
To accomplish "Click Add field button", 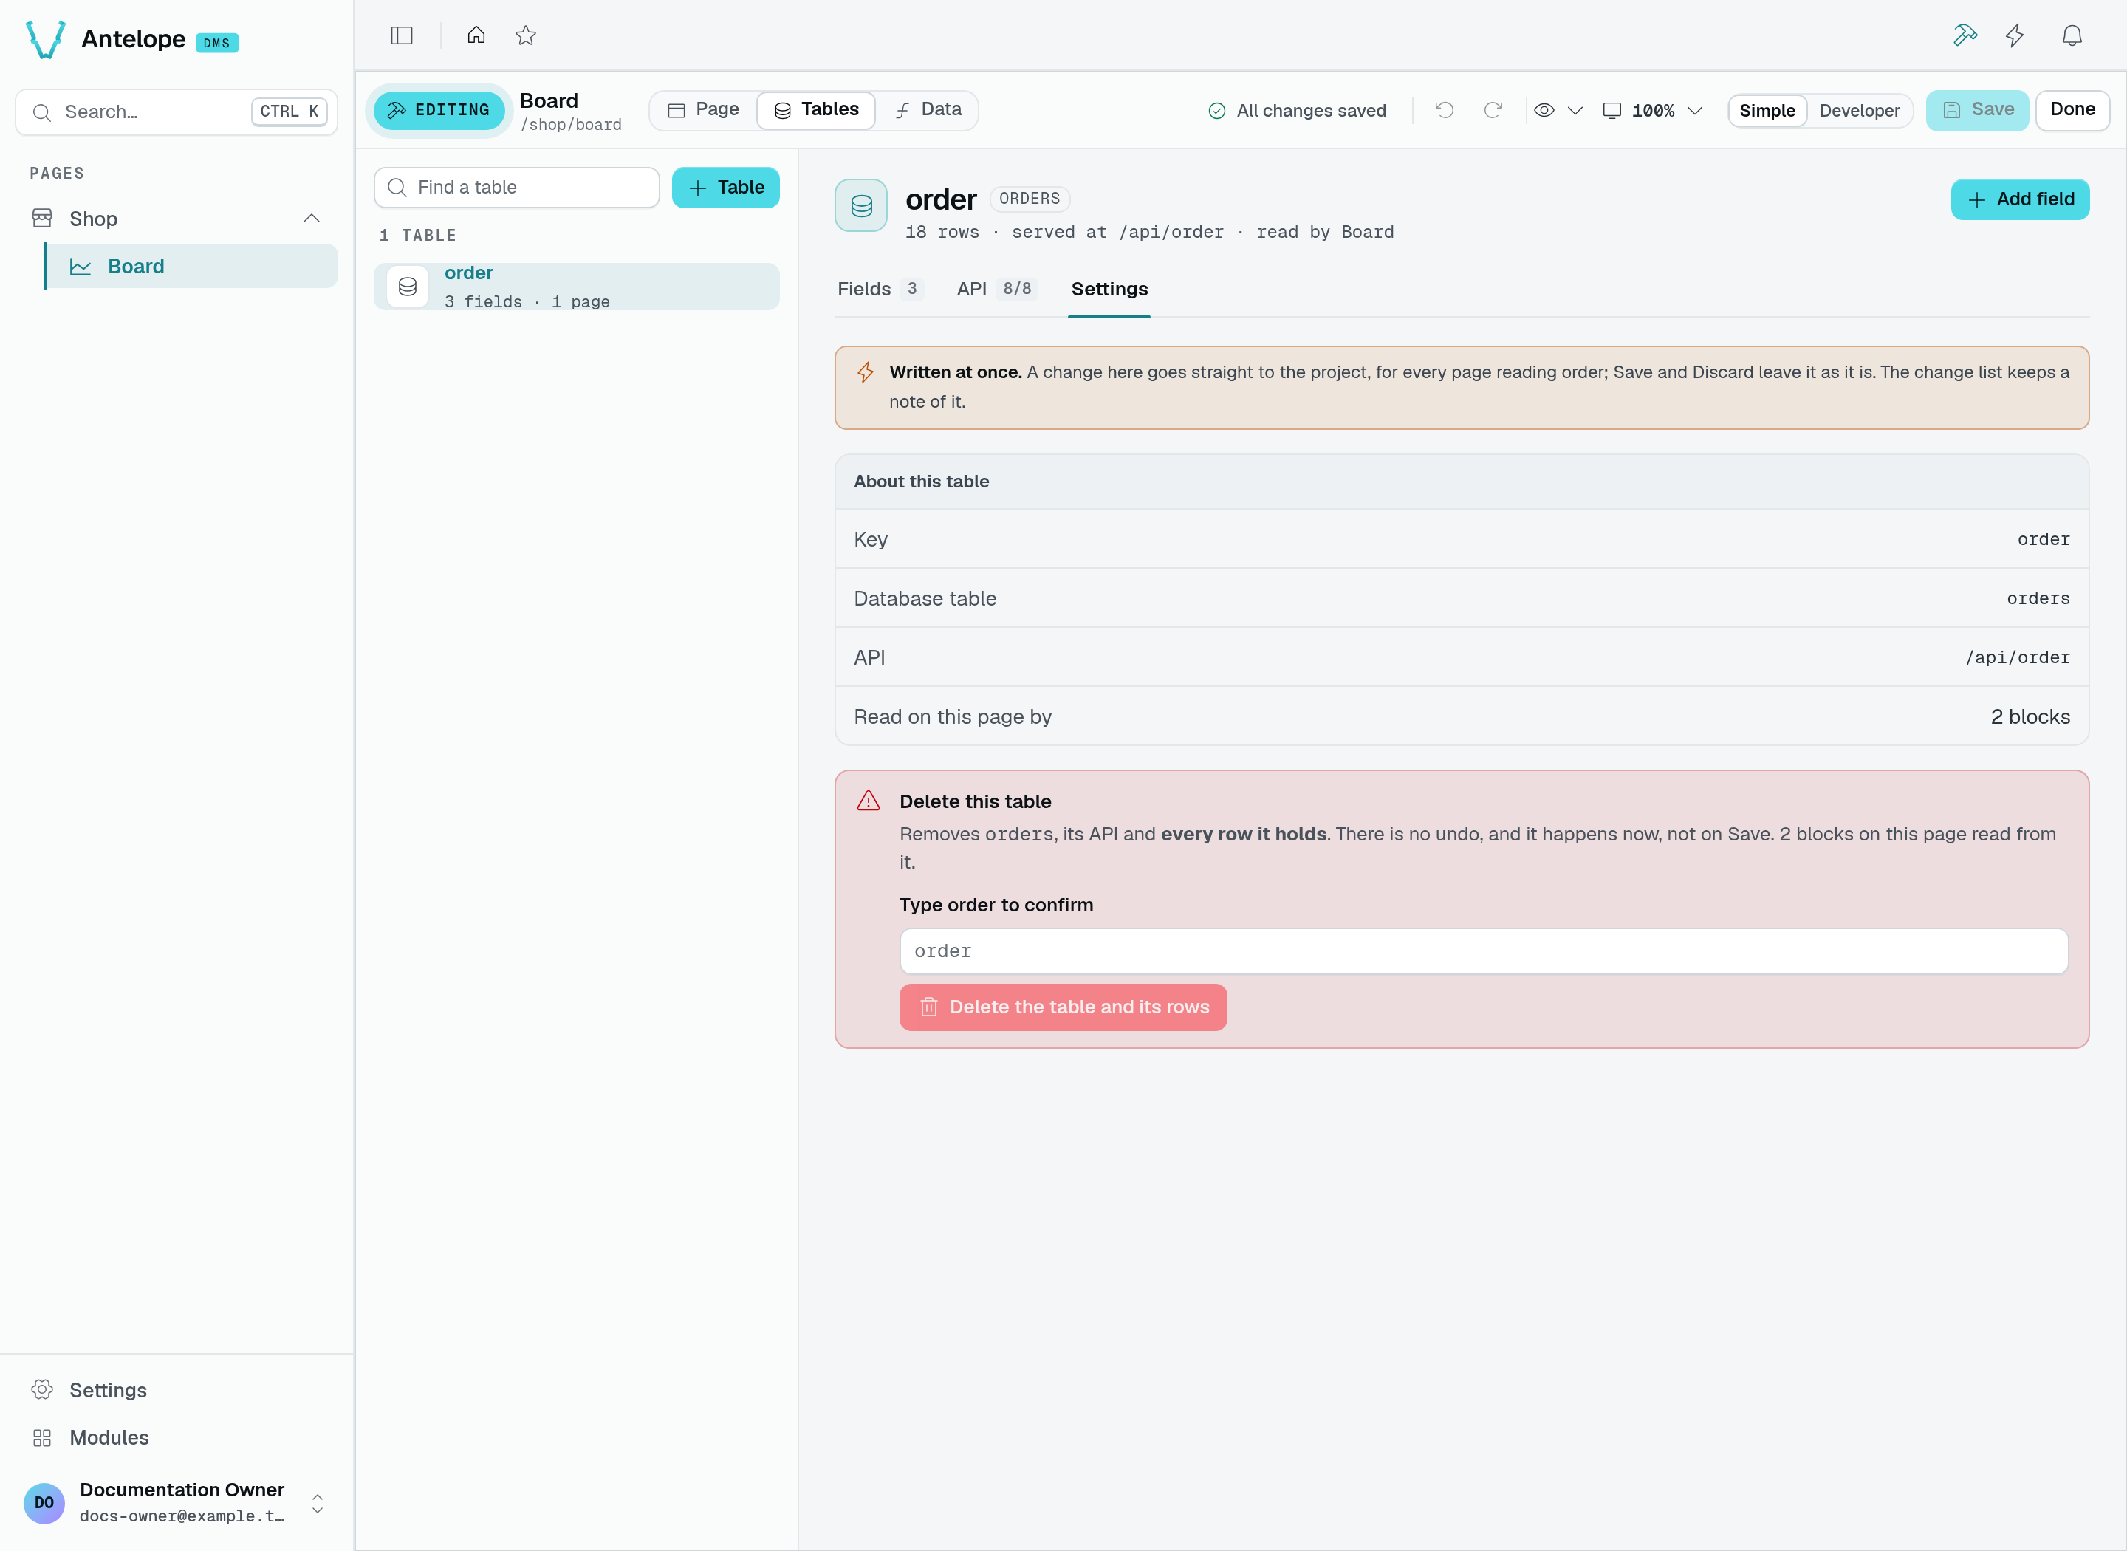I will click(x=2020, y=199).
